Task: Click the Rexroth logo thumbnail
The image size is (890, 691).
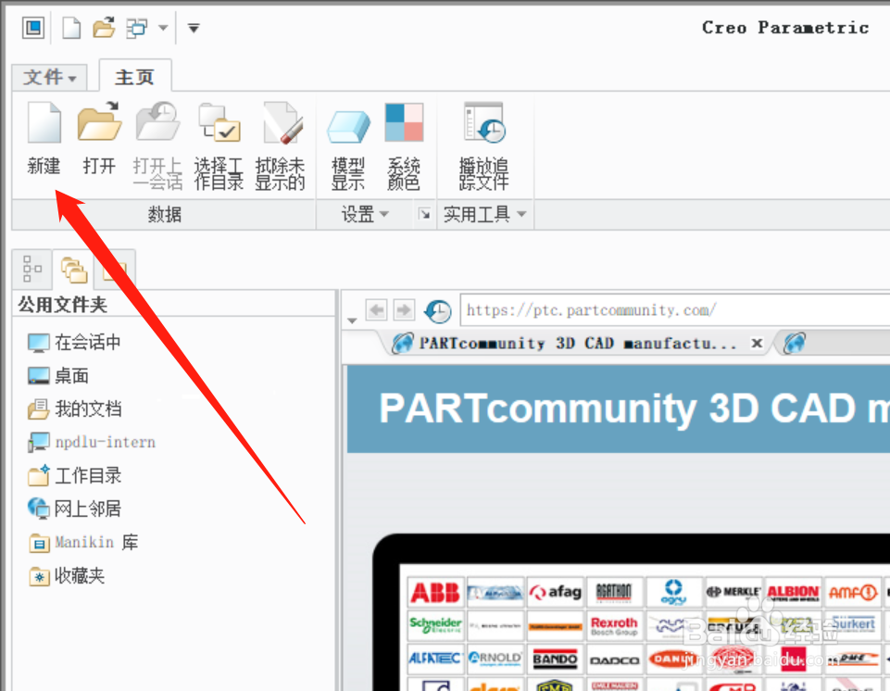Action: pyautogui.click(x=615, y=625)
